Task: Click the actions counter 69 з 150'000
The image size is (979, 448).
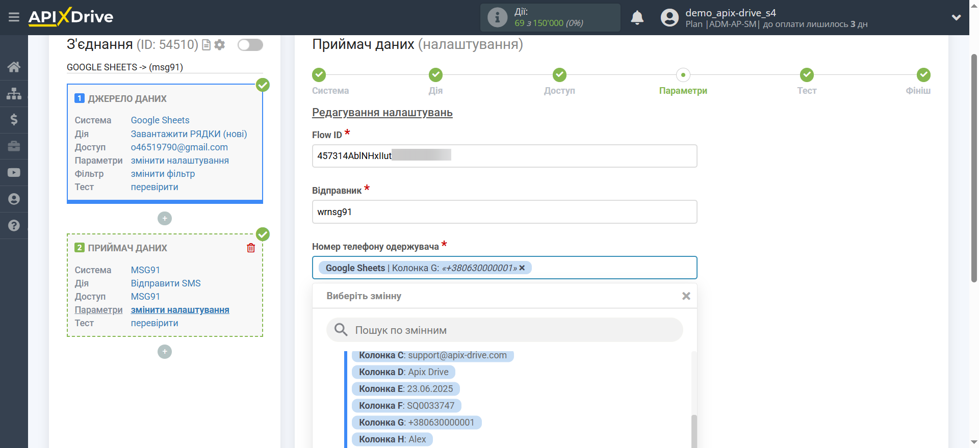Action: pyautogui.click(x=549, y=23)
